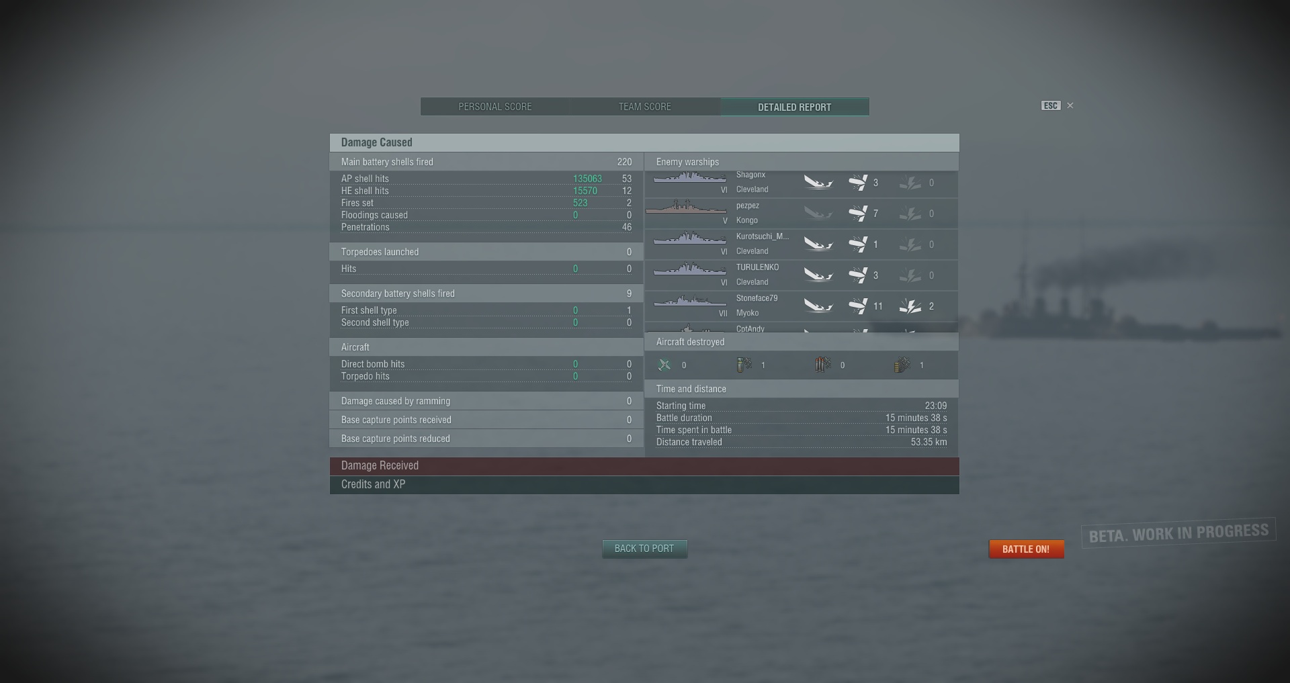Image resolution: width=1290 pixels, height=683 pixels.
Task: Select the Detailed Report tab
Action: (795, 107)
